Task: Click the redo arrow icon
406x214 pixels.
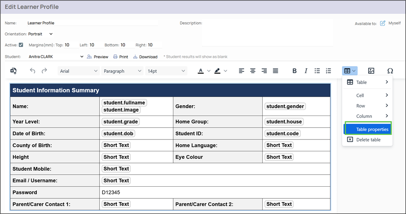Action: coord(44,71)
